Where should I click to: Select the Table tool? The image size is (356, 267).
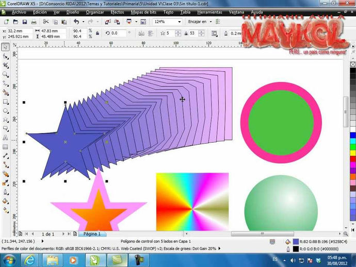tap(6, 147)
